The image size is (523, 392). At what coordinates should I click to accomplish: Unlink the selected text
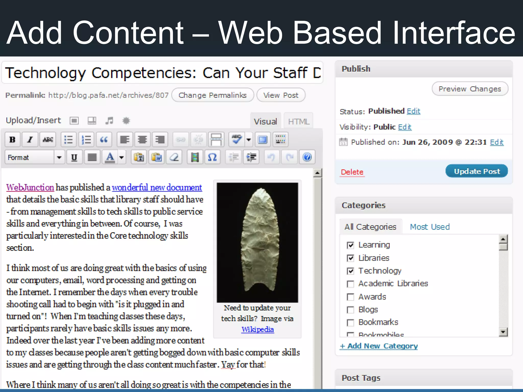[198, 140]
